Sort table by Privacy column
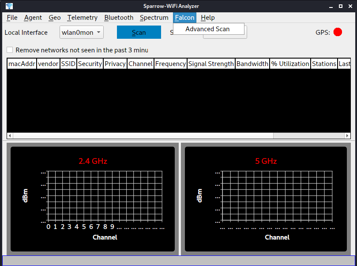Screen dimensions: 357x266 (x=115, y=64)
